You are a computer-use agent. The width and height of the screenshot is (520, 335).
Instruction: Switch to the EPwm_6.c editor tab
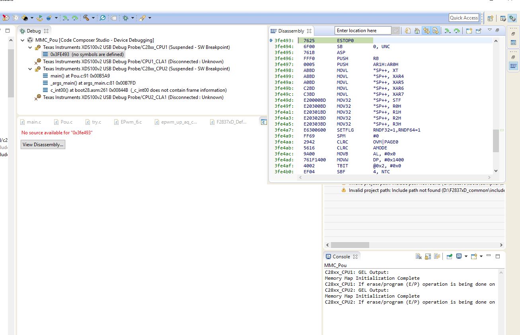pyautogui.click(x=128, y=122)
